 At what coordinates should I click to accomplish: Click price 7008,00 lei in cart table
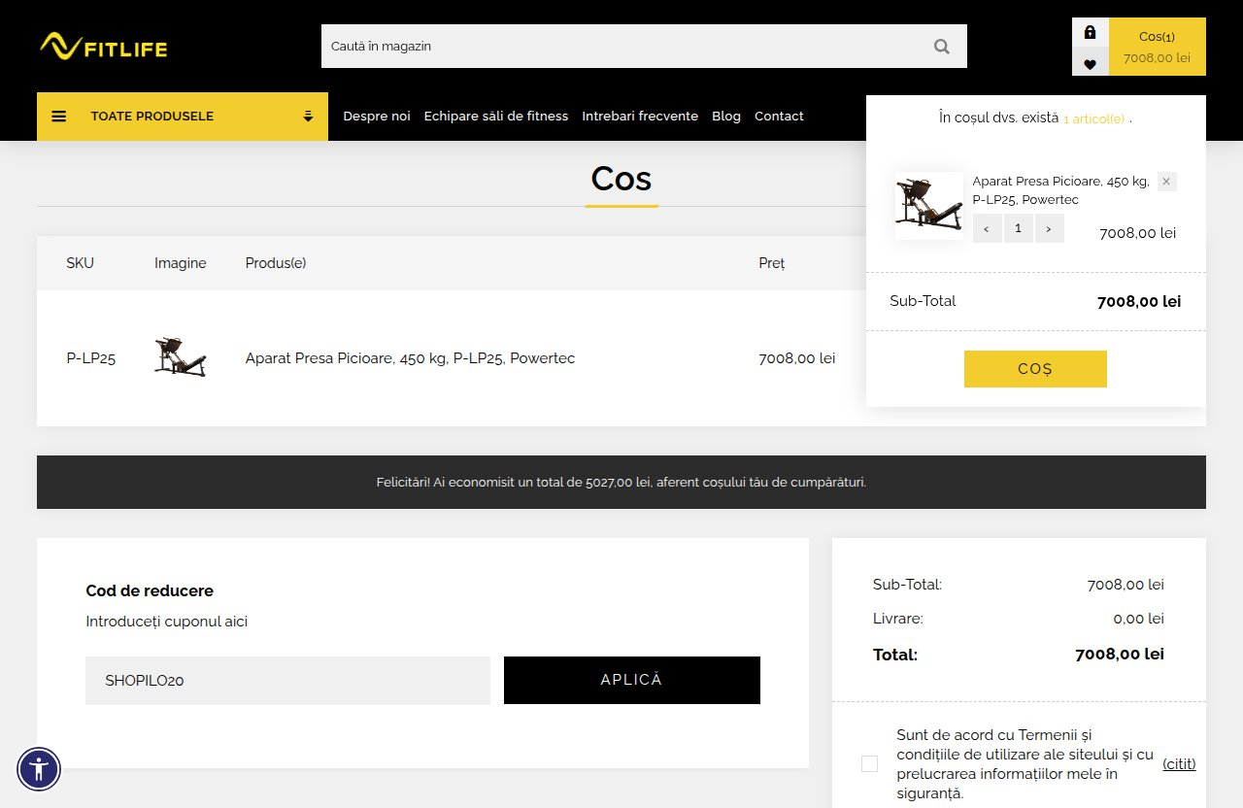tap(797, 358)
